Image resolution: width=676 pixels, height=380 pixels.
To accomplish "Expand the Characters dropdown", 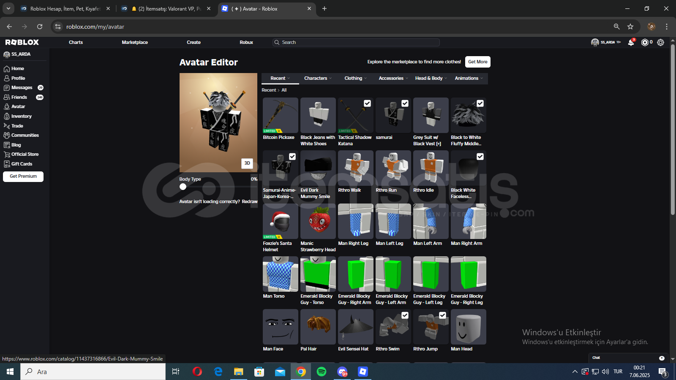I will [x=318, y=79].
